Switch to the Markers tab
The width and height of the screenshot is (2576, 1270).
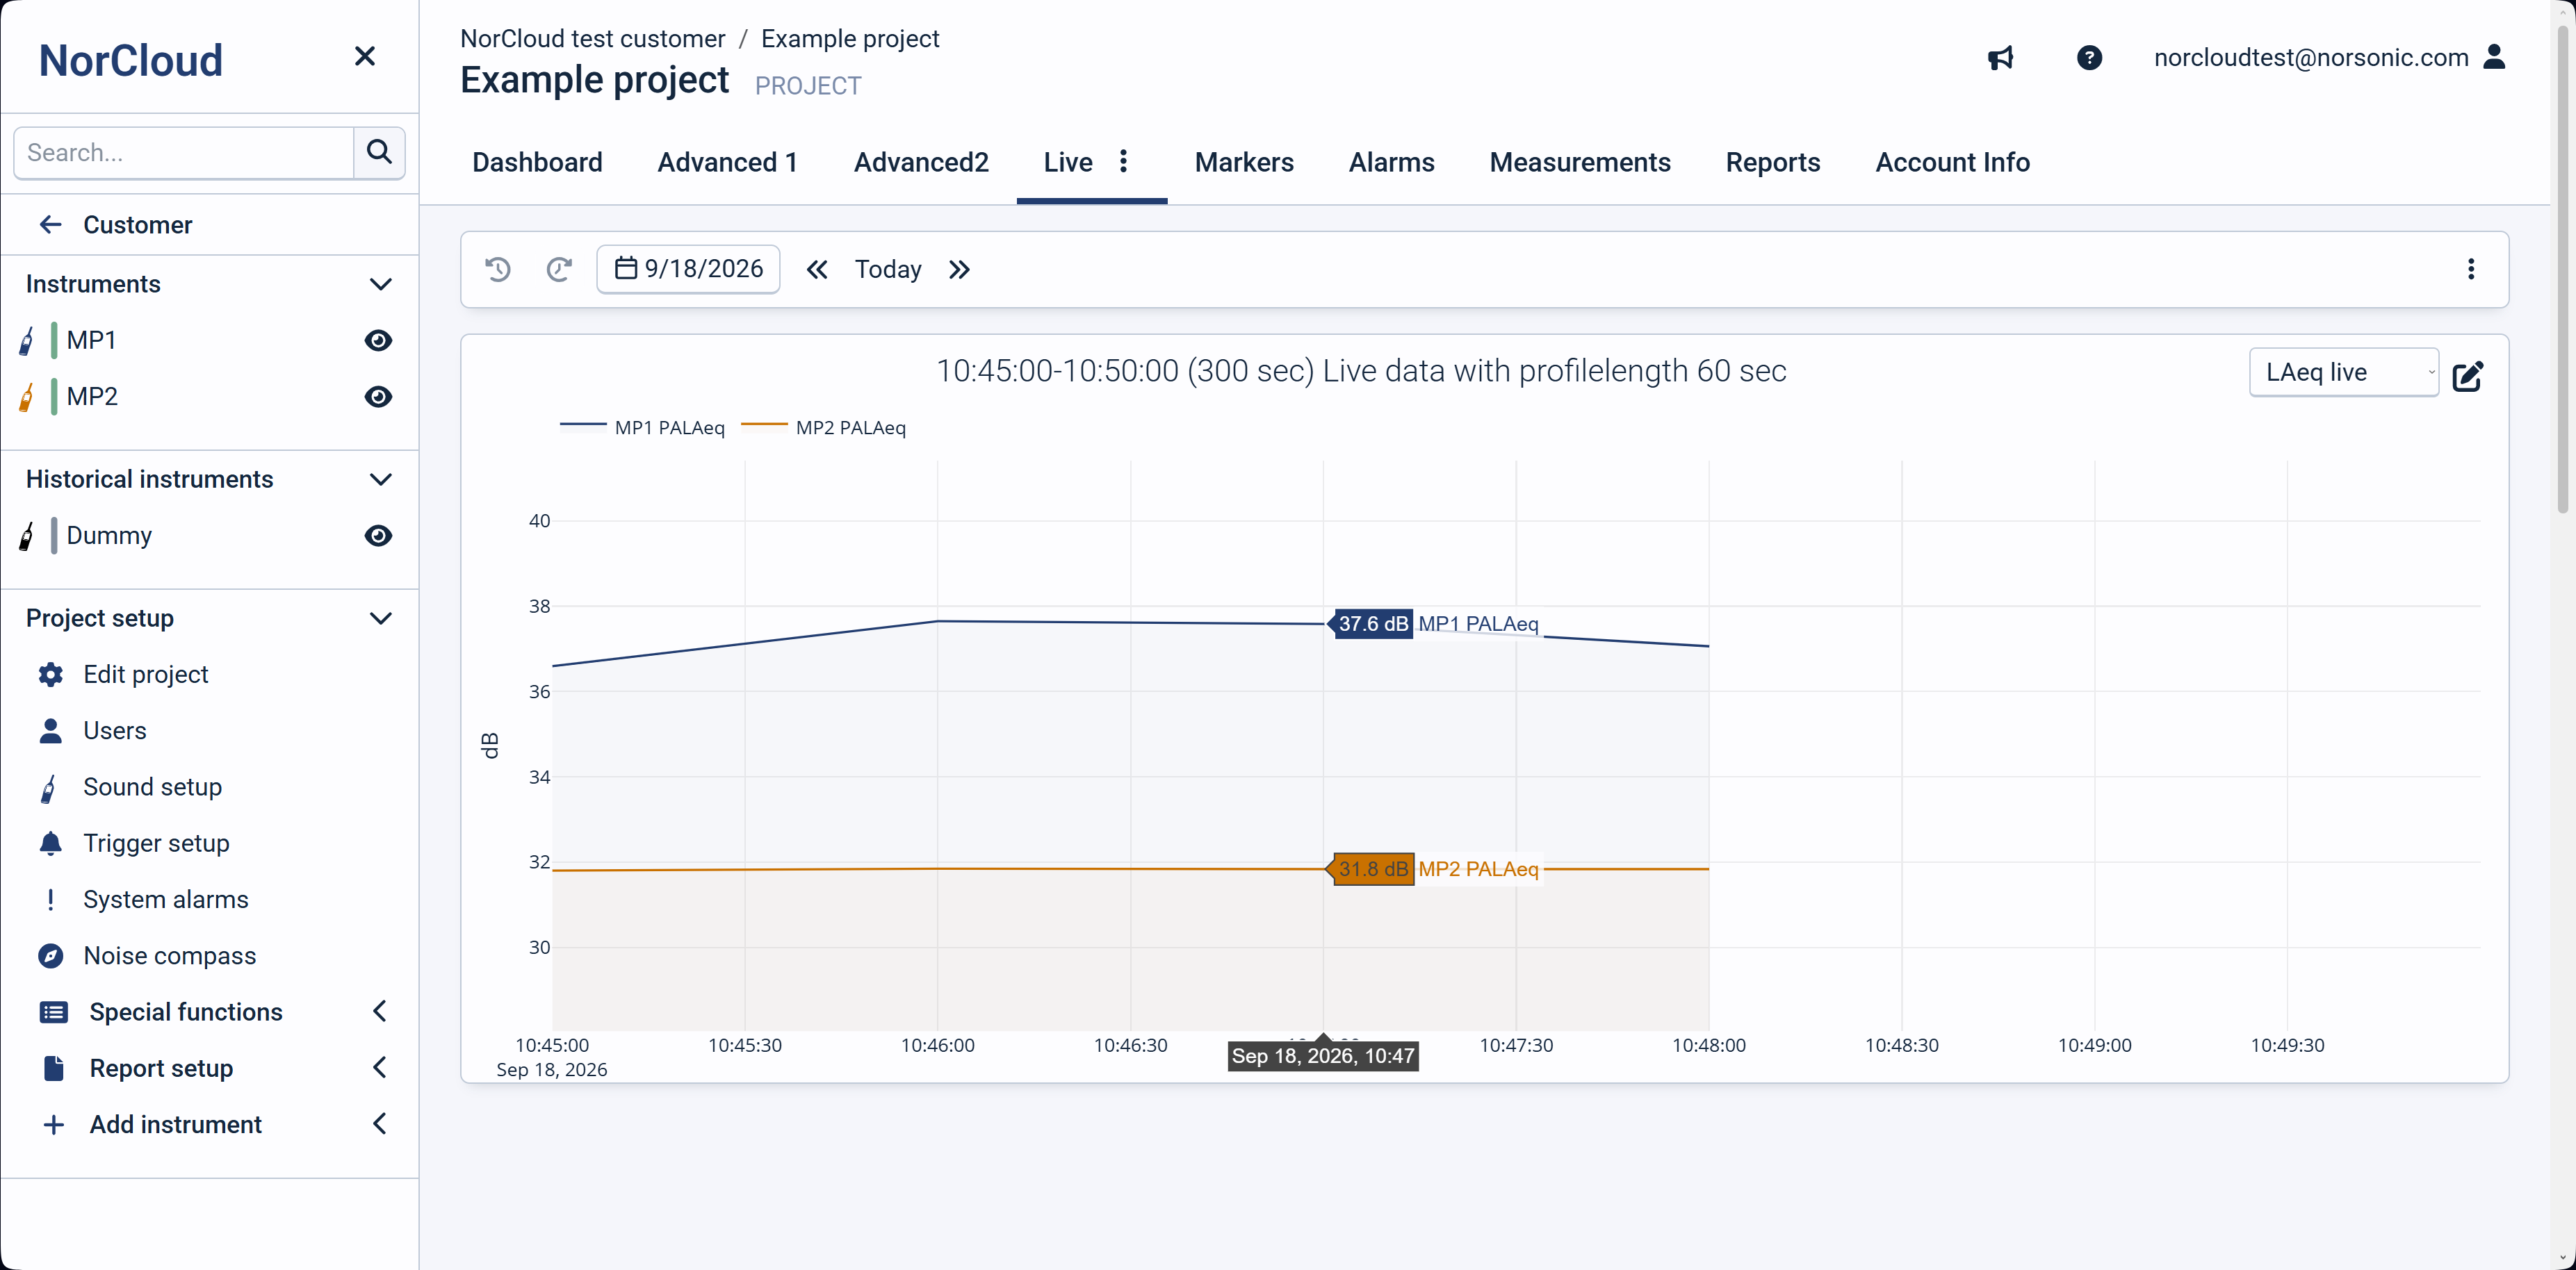coord(1243,162)
